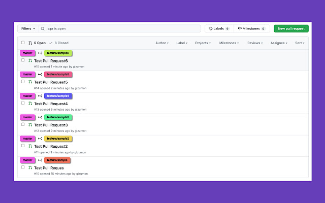
Task: Click the pink feature/sample5 branch label
Action: pos(58,75)
